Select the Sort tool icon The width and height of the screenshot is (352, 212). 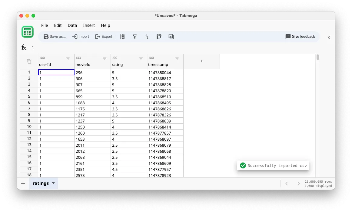tap(147, 36)
